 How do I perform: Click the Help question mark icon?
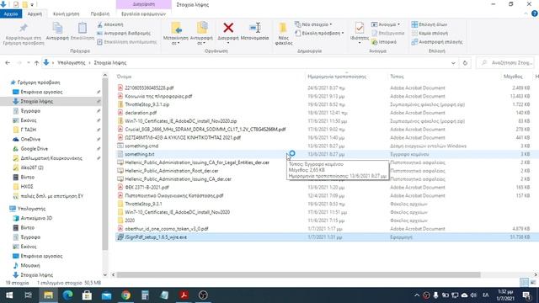coord(535,13)
